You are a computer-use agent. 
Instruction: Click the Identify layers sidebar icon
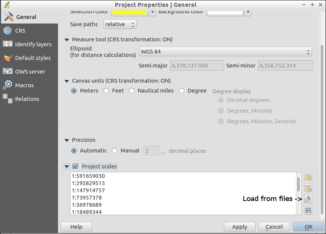[x=8, y=44]
